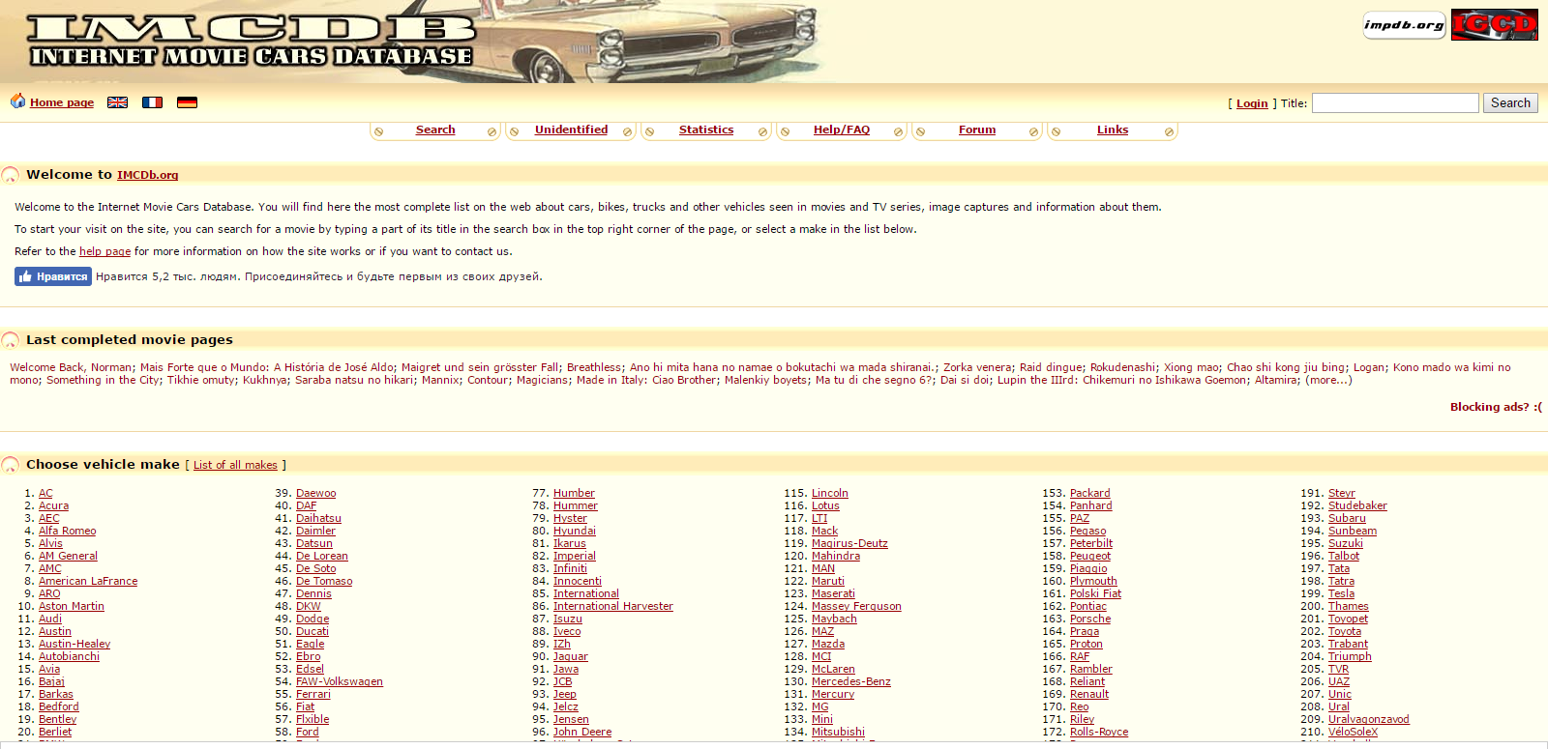
Task: Select the VéloSoleX make
Action: pyautogui.click(x=1353, y=732)
